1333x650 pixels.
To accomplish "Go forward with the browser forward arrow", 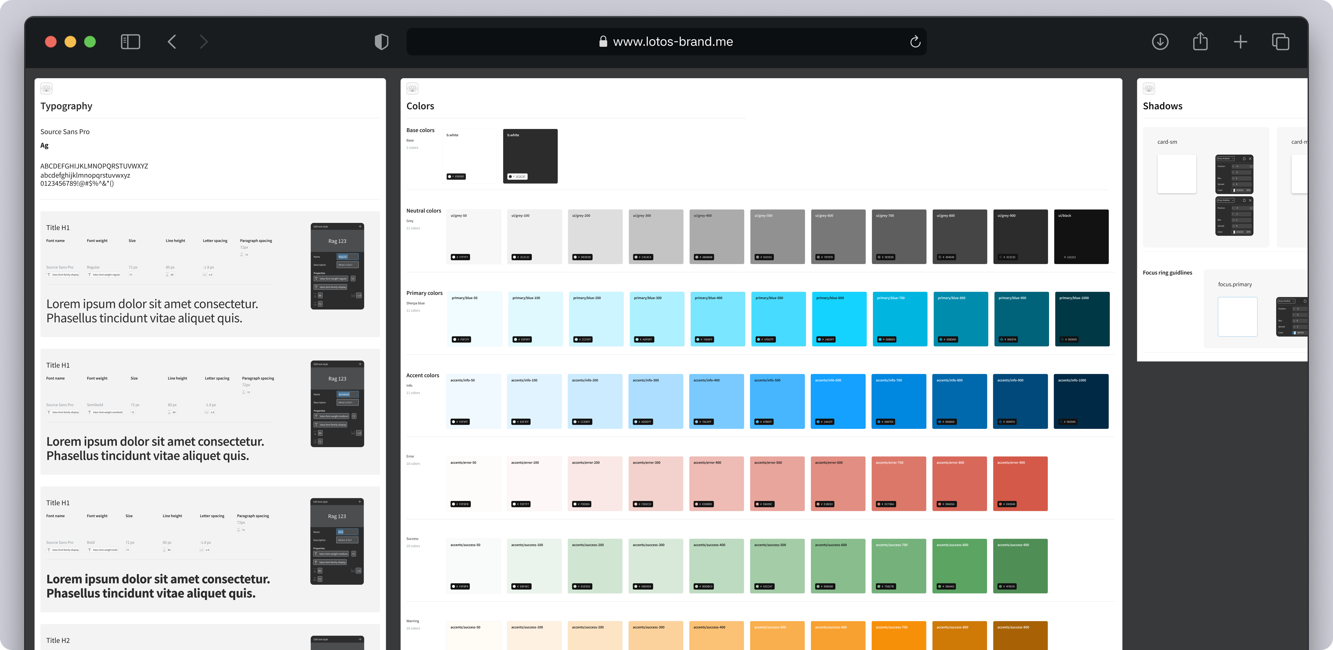I will 204,42.
